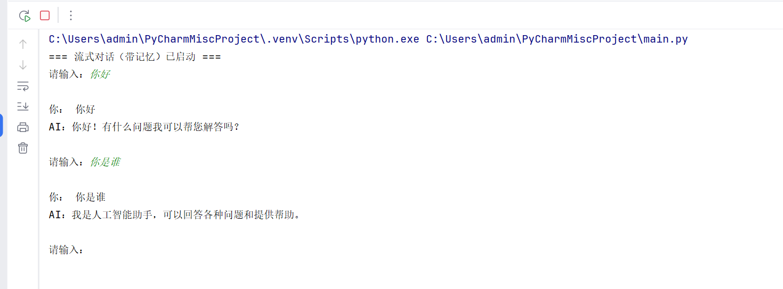Open the main.py file path link

[x=557, y=39]
